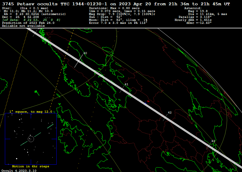242x172 pixels.
Task: Click 'Star: (Dia < 0.1 mas)' line
Action: click(25, 8)
